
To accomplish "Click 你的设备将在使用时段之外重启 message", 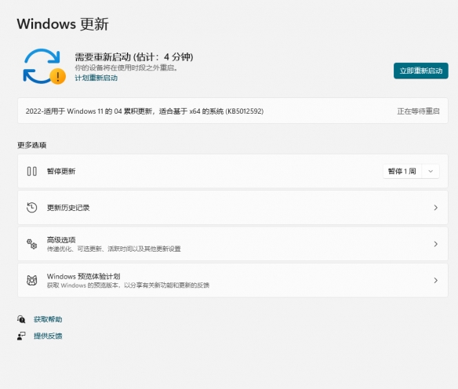I will (126, 67).
